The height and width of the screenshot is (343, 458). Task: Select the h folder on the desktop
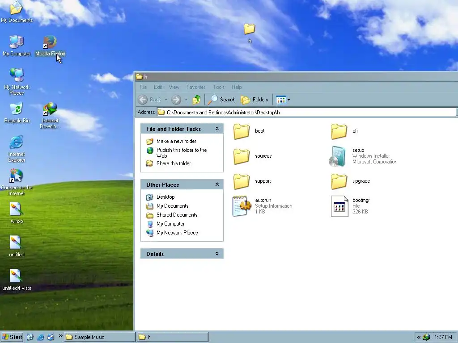(250, 33)
